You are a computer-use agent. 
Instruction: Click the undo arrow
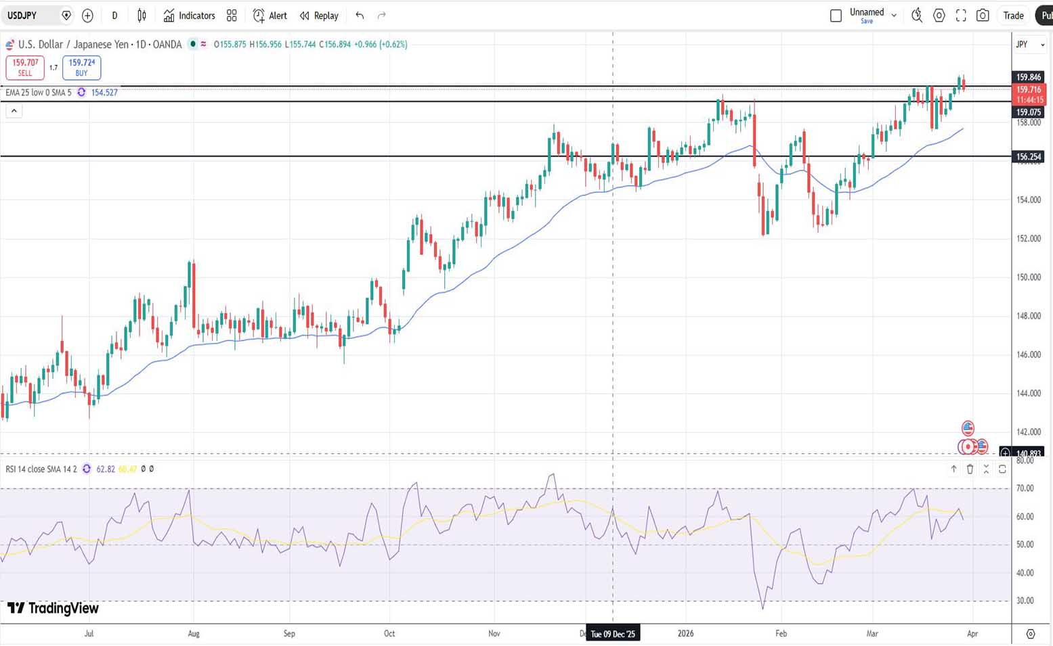[360, 16]
